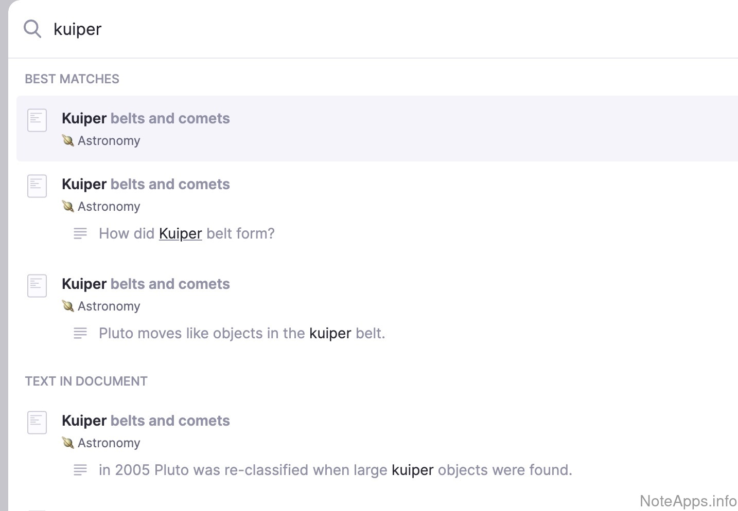The height and width of the screenshot is (511, 738).
Task: Click the "Best Matches" section header
Action: click(72, 79)
